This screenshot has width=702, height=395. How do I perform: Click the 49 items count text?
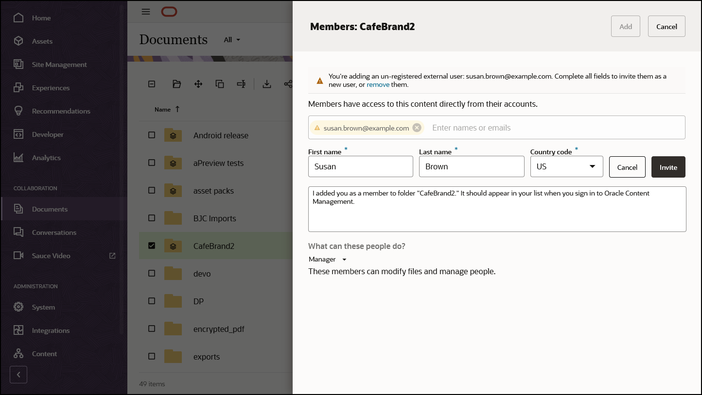click(x=152, y=384)
